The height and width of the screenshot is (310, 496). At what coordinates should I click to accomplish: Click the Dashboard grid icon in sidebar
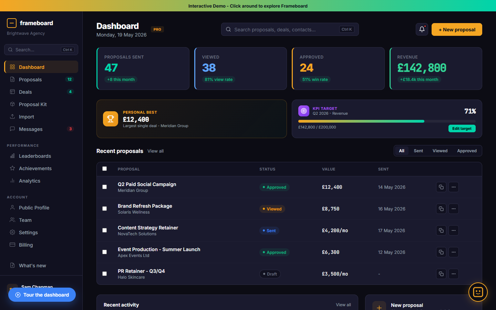[x=12, y=67]
